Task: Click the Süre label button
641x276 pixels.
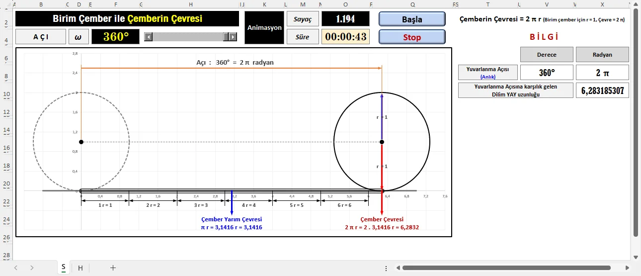Action: pyautogui.click(x=303, y=37)
